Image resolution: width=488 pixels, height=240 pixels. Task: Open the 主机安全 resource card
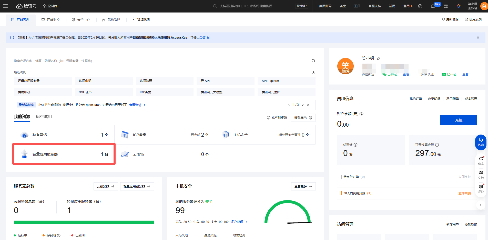click(265, 135)
